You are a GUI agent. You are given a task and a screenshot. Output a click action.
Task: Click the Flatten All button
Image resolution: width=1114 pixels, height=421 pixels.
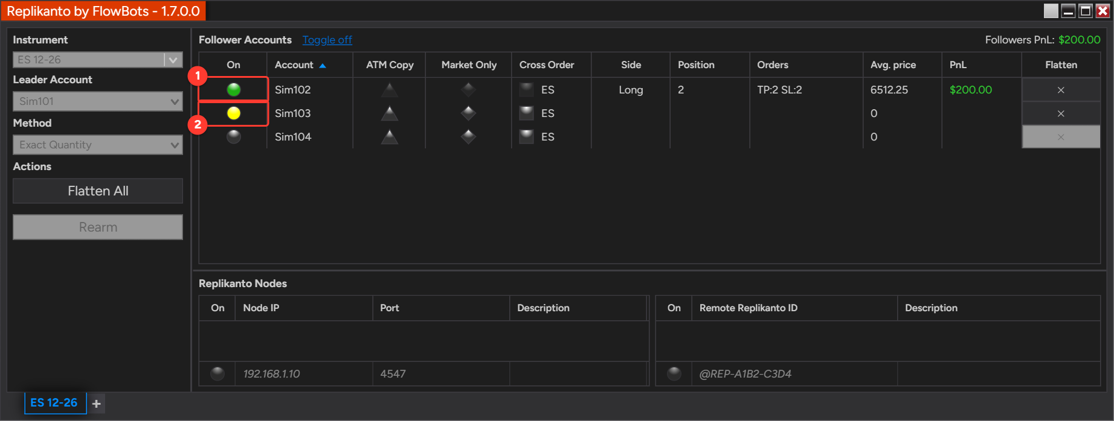click(x=98, y=191)
